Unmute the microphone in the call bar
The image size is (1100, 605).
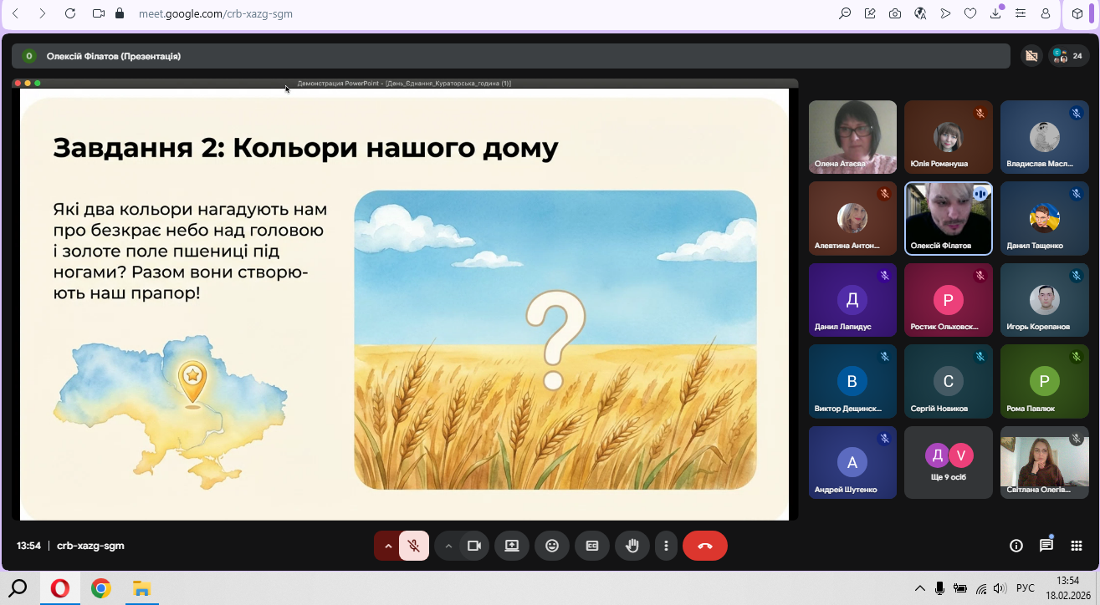click(413, 546)
